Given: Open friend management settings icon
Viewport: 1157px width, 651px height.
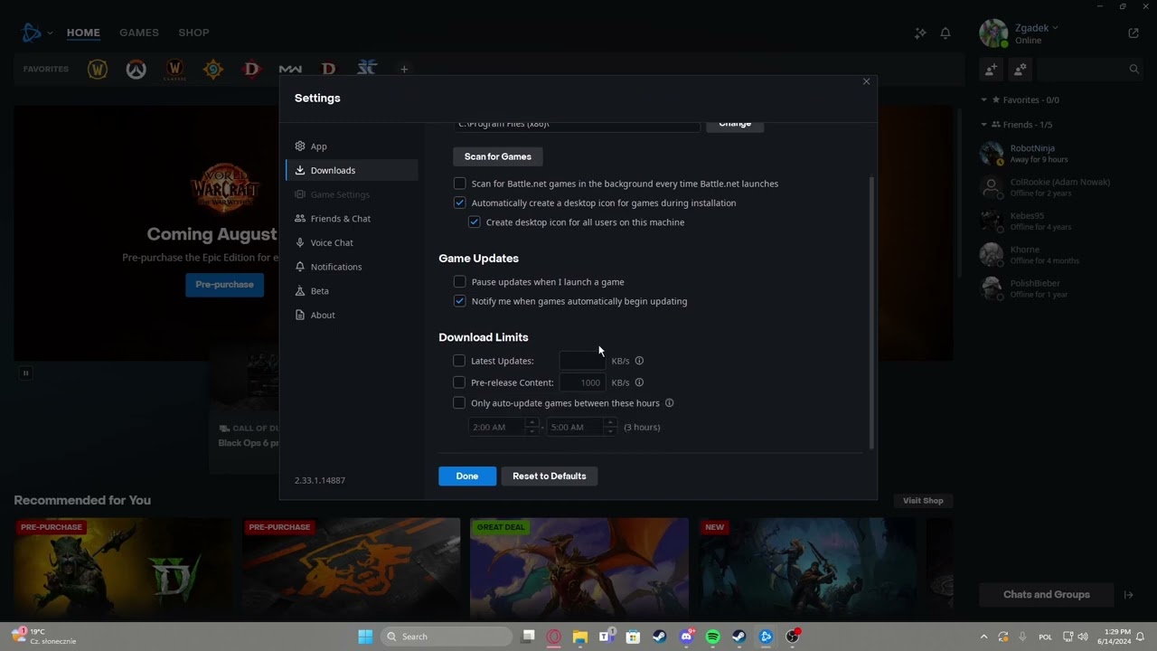Looking at the screenshot, I should click(x=1021, y=69).
